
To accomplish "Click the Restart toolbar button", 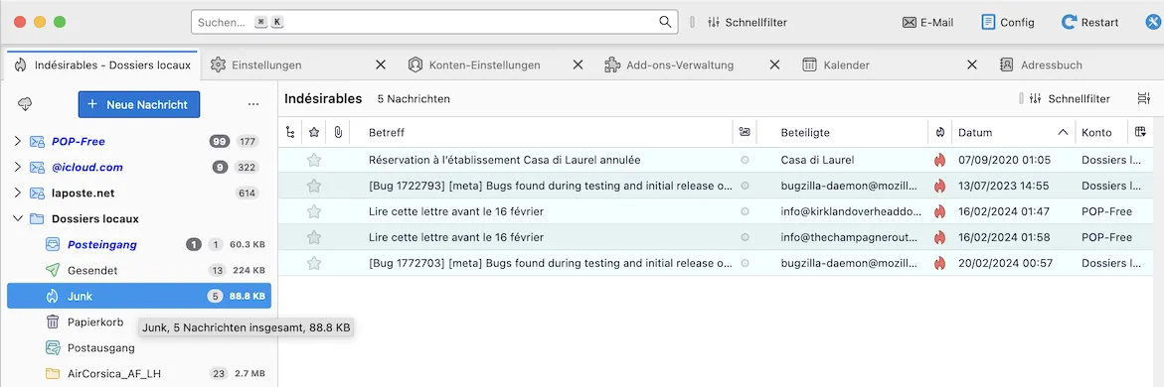I will pos(1089,22).
